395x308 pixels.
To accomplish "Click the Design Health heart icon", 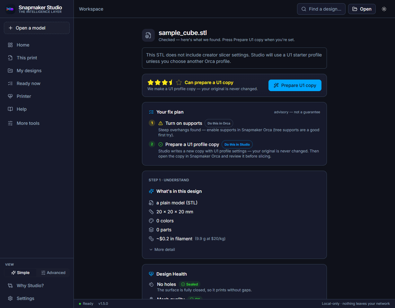I will click(x=151, y=274).
